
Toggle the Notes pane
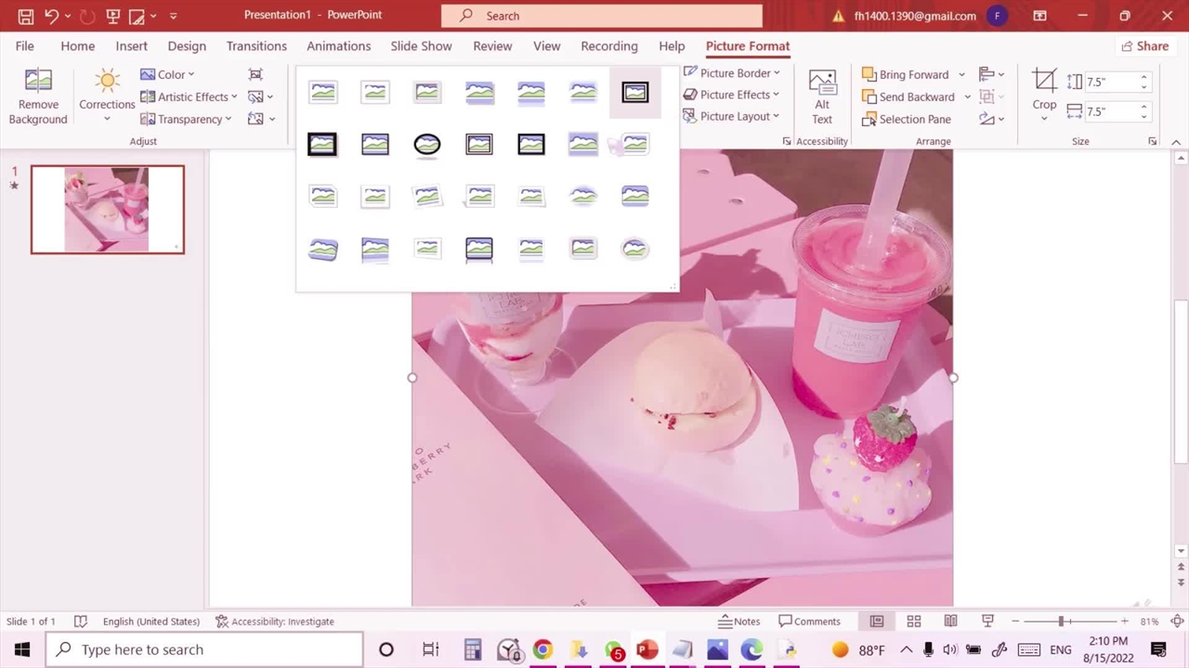point(739,622)
